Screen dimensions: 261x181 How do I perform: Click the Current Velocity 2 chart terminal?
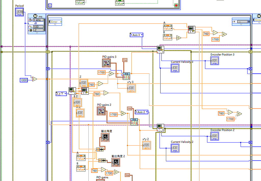(175, 148)
